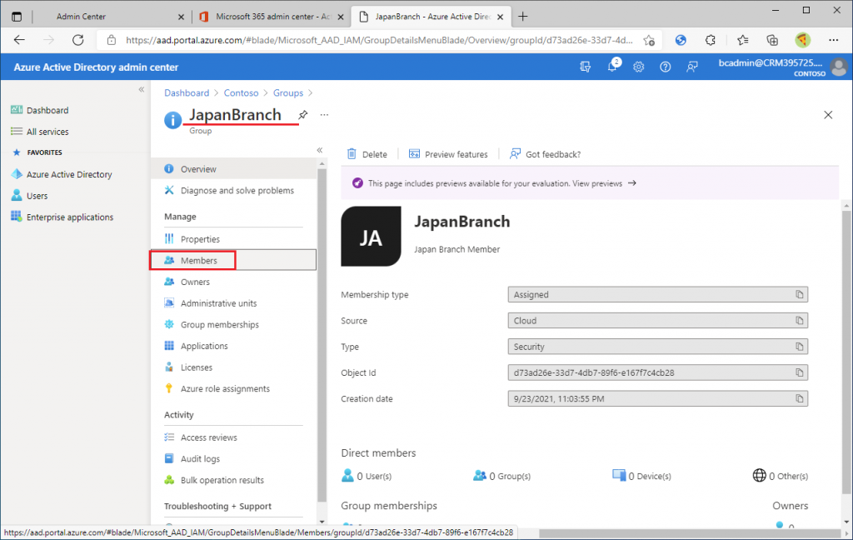Open the directory and subscription filter icon
The width and height of the screenshot is (853, 540).
586,67
